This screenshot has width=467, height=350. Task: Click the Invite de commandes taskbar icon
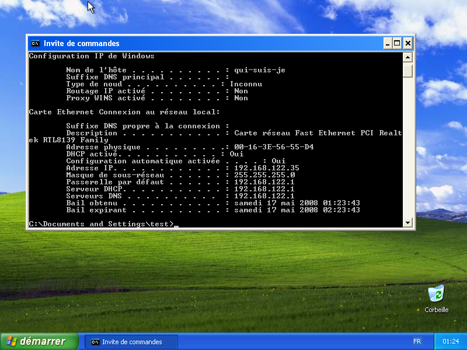(95, 341)
